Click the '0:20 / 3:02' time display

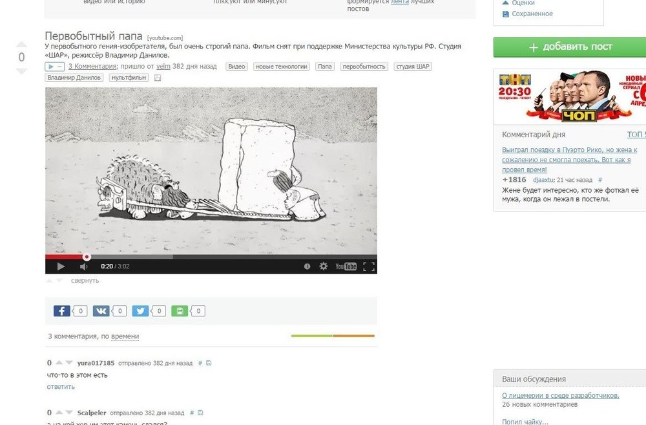click(x=115, y=267)
